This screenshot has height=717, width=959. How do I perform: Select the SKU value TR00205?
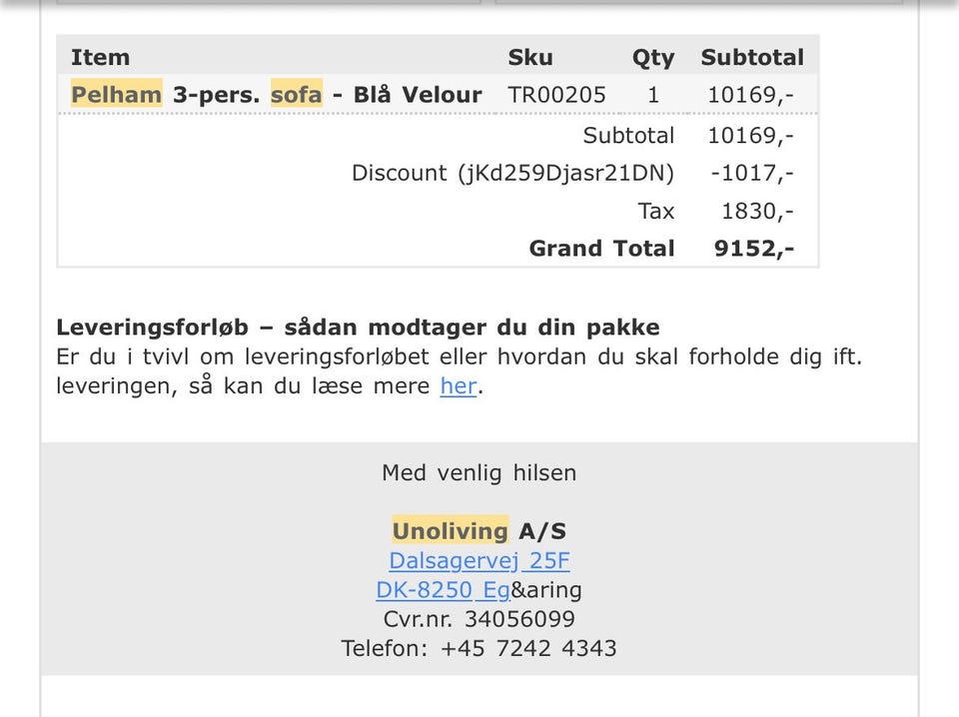pyautogui.click(x=556, y=95)
